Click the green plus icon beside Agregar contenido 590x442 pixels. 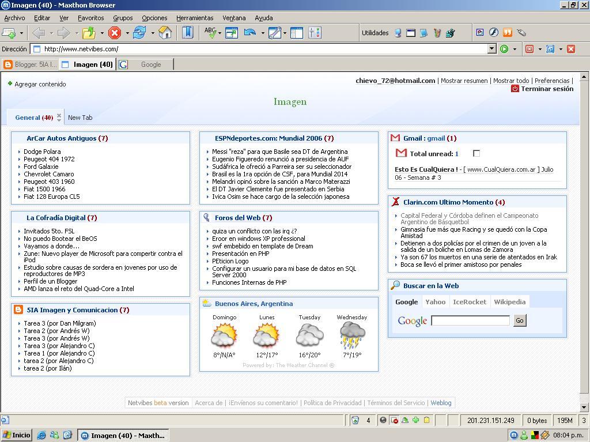click(10, 84)
